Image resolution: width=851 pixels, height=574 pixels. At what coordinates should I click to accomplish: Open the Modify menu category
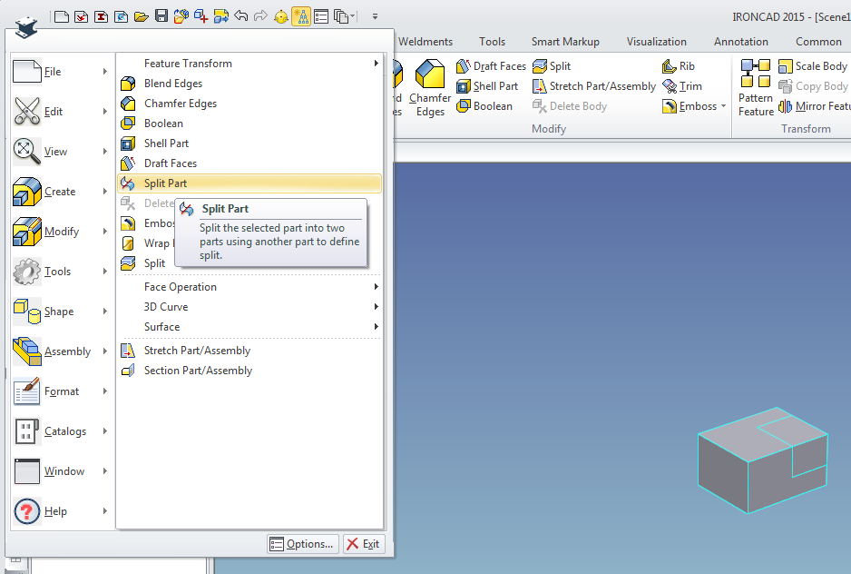61,232
